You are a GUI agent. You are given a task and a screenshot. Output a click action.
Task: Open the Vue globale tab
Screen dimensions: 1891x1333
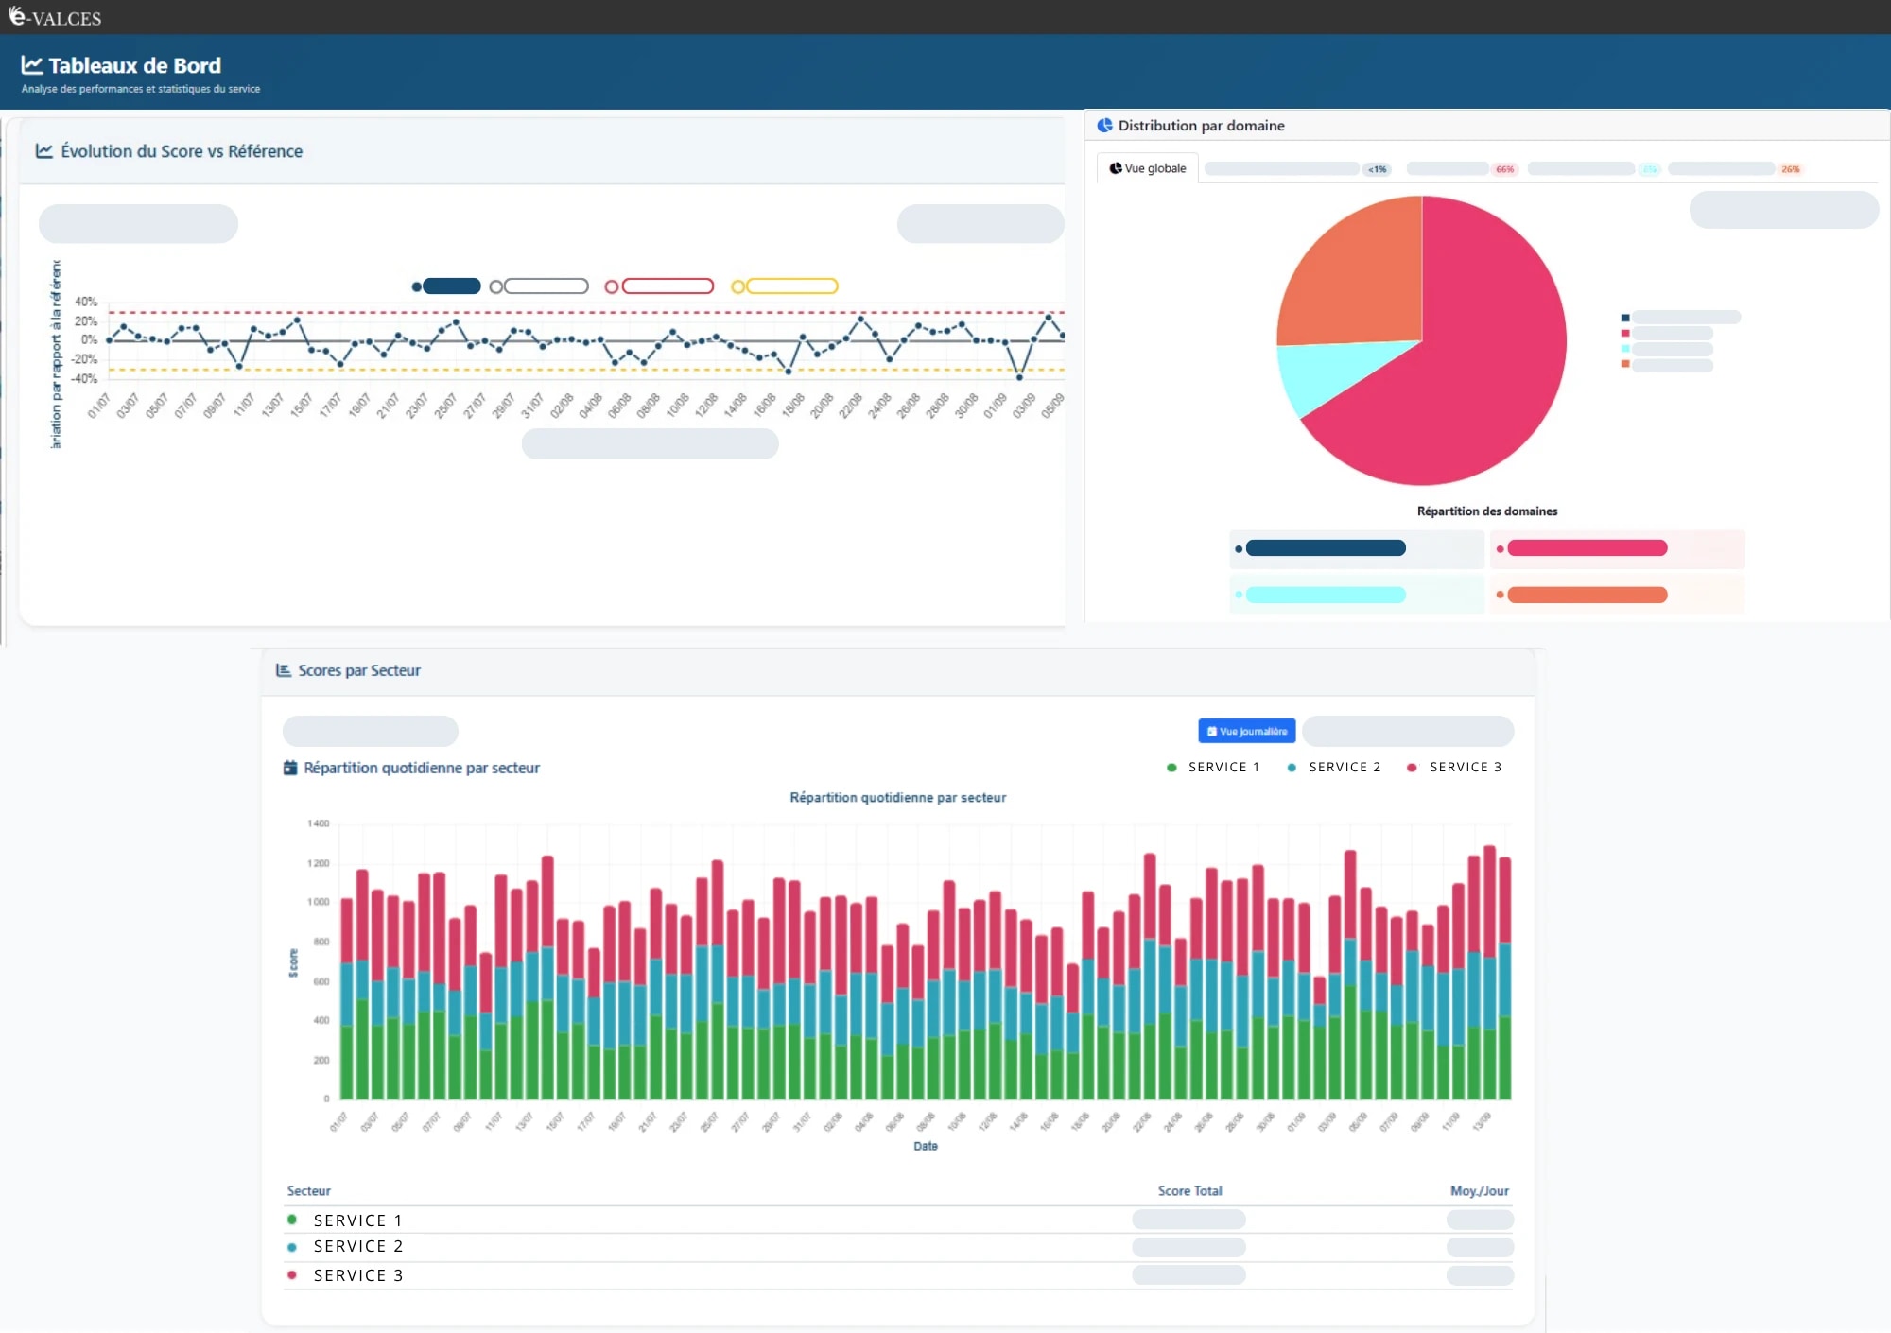(1147, 168)
